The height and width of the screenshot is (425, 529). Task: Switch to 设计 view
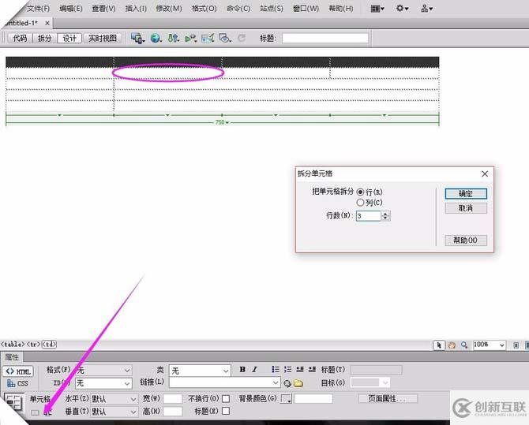(69, 38)
